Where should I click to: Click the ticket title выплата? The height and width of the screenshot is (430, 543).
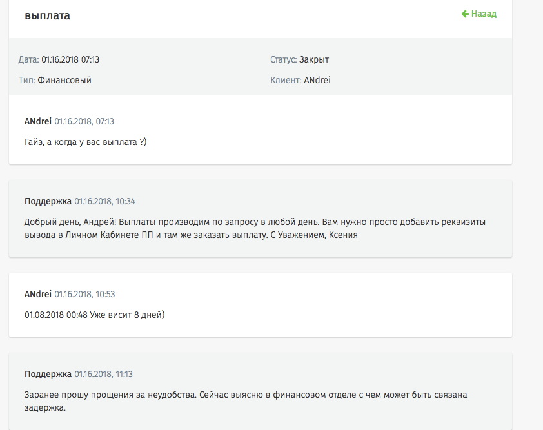pyautogui.click(x=48, y=15)
